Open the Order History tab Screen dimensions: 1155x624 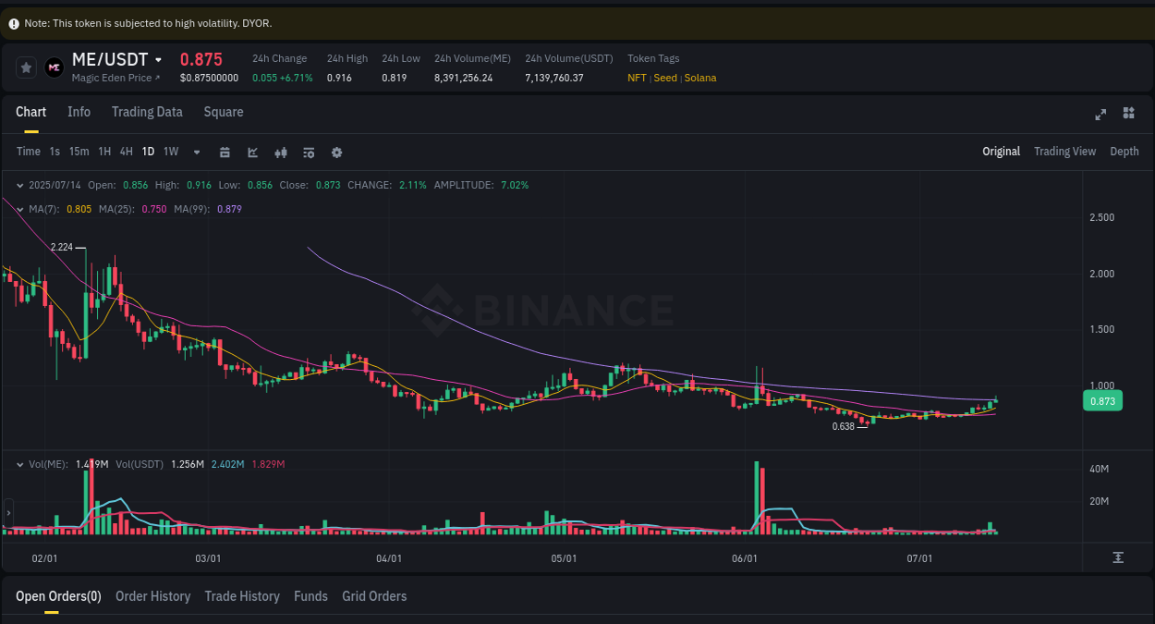152,596
